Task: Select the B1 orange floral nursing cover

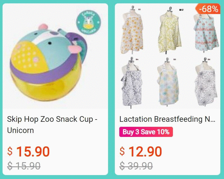Action: coord(132,31)
